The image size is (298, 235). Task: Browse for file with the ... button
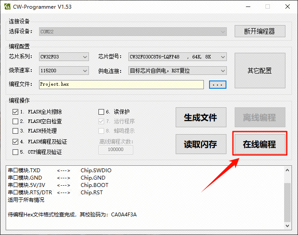point(218,84)
